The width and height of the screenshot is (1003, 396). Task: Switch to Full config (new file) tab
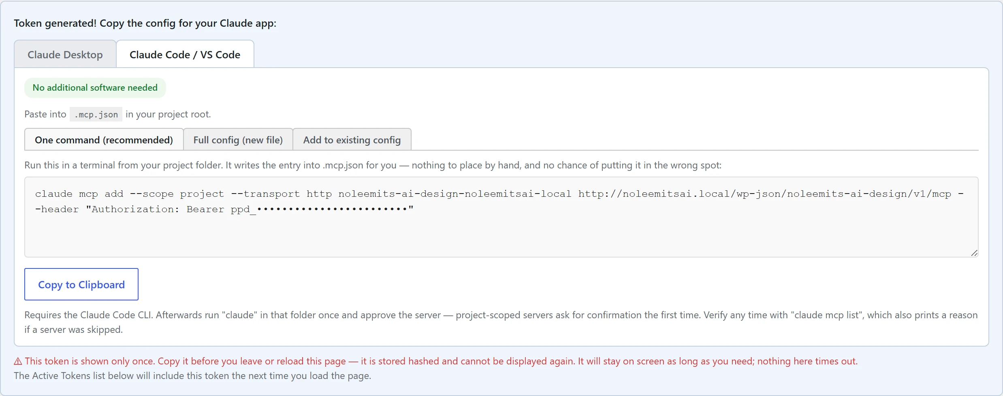click(238, 140)
